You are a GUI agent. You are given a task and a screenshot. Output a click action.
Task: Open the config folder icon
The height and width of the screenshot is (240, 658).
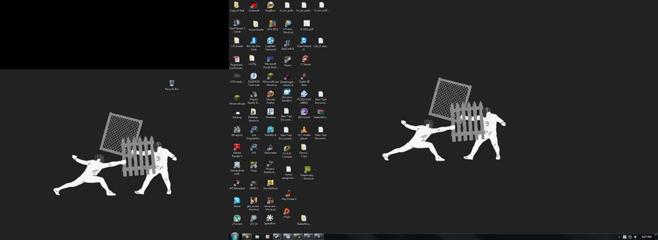pos(252,60)
